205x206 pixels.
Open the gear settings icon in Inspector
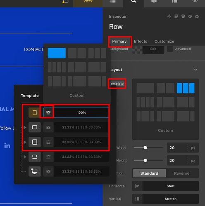tap(197, 16)
